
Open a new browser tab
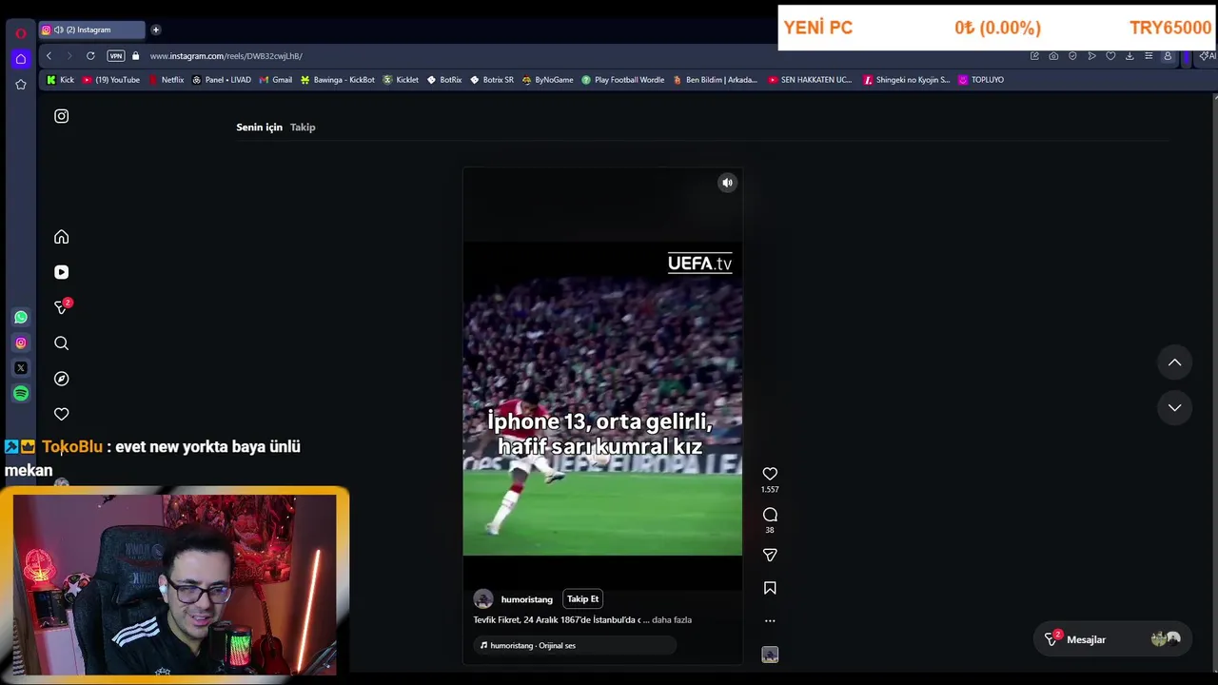[x=156, y=29]
